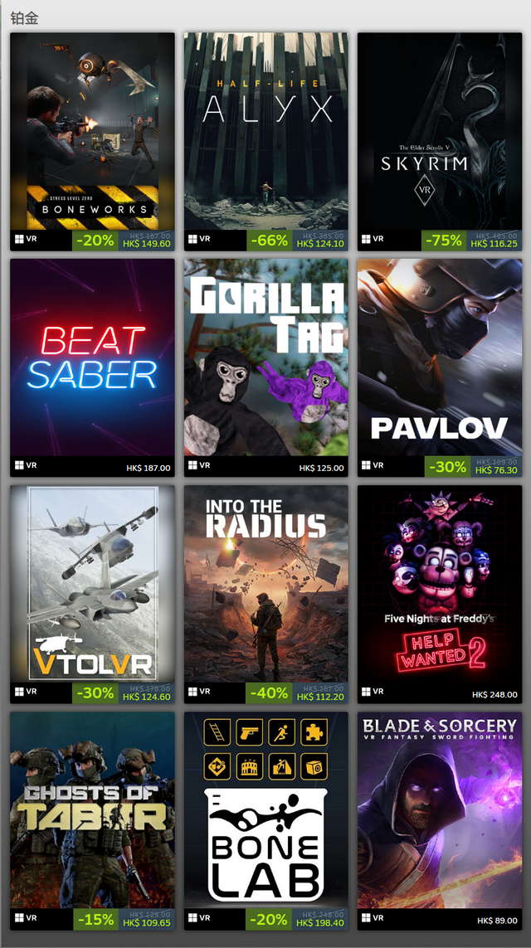Viewport: 531px width, 948px height.
Task: Open Half-Life Alyx game cover
Action: (x=266, y=131)
